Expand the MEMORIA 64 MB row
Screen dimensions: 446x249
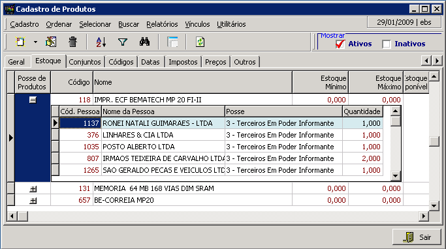(33, 188)
